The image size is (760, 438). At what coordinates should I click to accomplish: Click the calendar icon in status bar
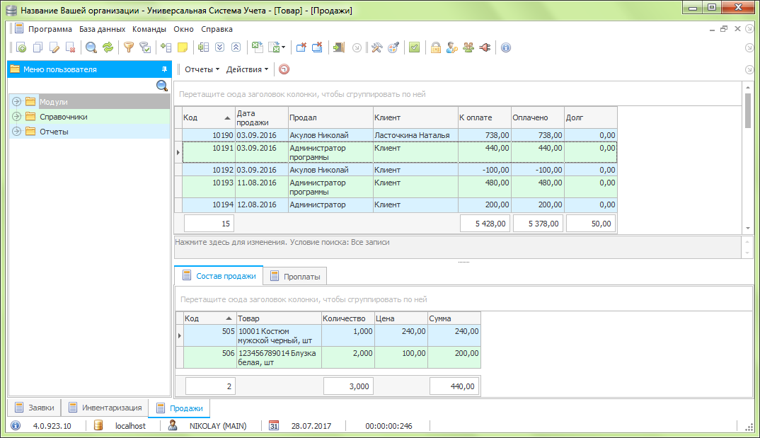pyautogui.click(x=274, y=426)
